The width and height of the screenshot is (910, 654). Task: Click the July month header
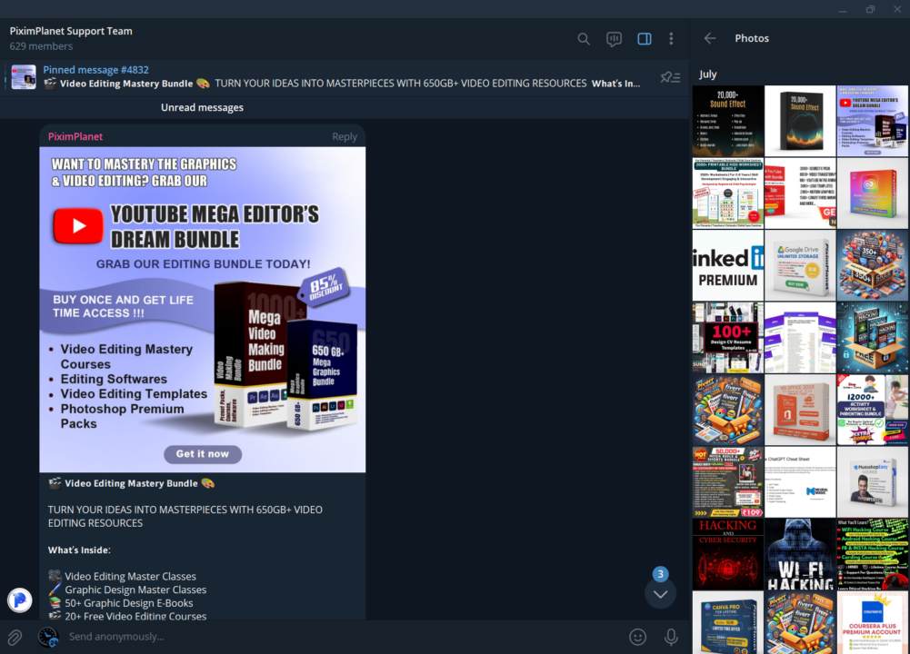click(x=708, y=74)
